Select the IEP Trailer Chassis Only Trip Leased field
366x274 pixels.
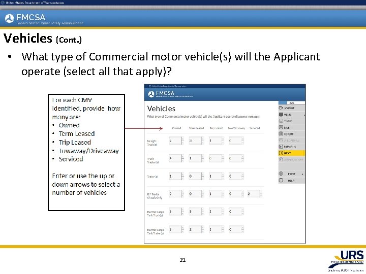[x=217, y=194]
